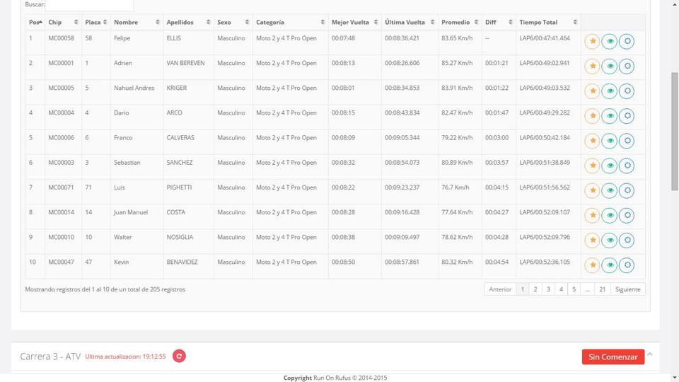The height and width of the screenshot is (382, 679).
Task: Sort the table by Nombre column
Action: [x=137, y=22]
